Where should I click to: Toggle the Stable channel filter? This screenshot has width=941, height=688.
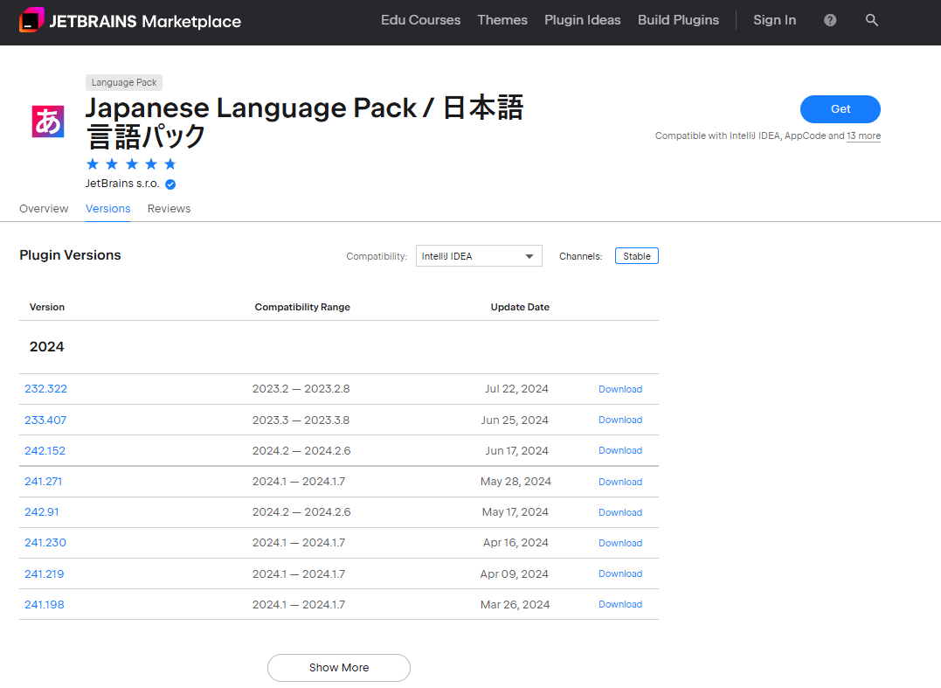click(636, 256)
